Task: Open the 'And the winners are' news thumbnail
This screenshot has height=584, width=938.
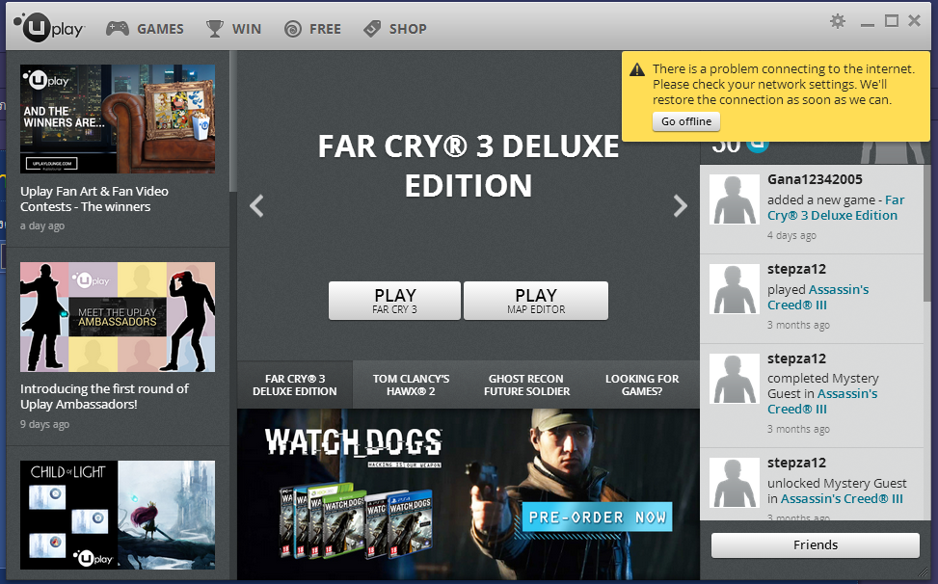Action: [118, 119]
